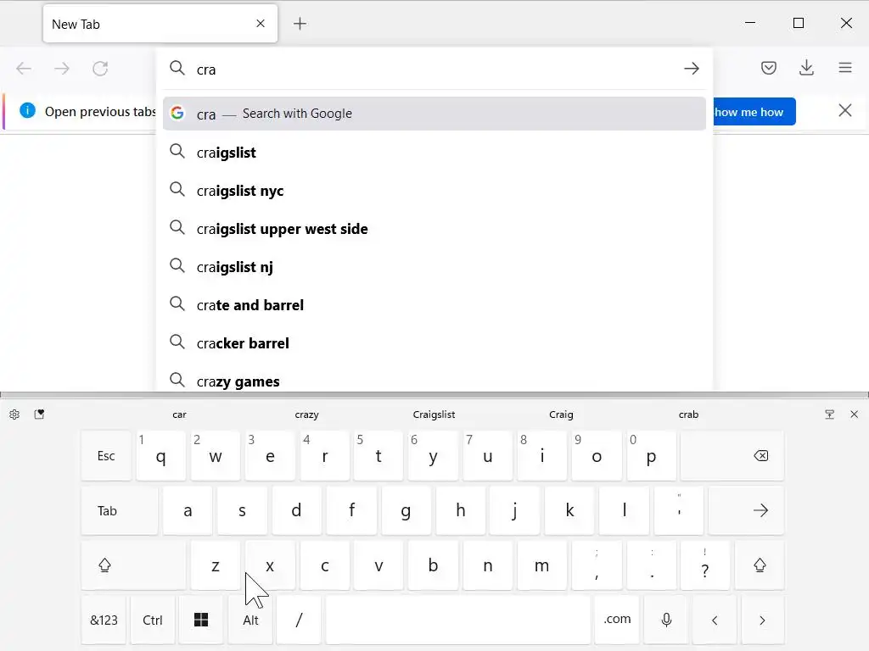Tap the Enter arrow key on keyboard
Screen dimensions: 869x651
[x=746, y=510]
